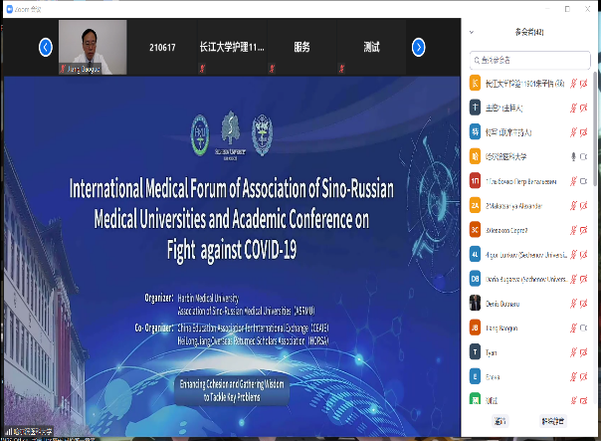Click the orange JB avatar icon
Screen dimensions: 601x441
[x=476, y=328]
